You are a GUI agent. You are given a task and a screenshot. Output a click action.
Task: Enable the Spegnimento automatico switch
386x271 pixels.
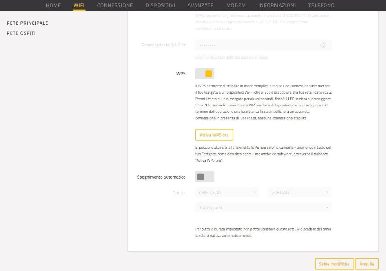(x=205, y=177)
